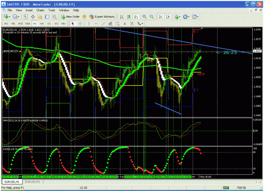Select the H1 timeframe button
Image resolution: width=264 pixels, height=191 pixels.
[x=35, y=24]
